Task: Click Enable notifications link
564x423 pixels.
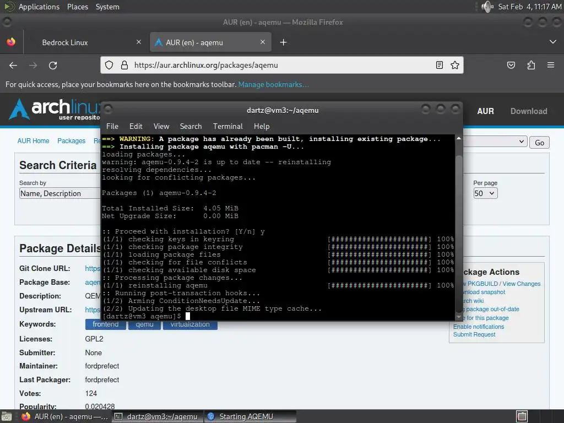Action: coord(479,327)
